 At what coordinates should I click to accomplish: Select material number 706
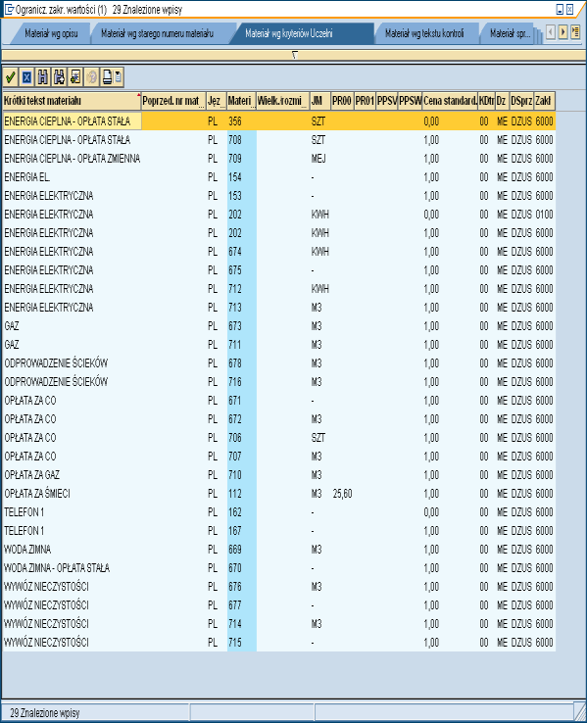(235, 438)
